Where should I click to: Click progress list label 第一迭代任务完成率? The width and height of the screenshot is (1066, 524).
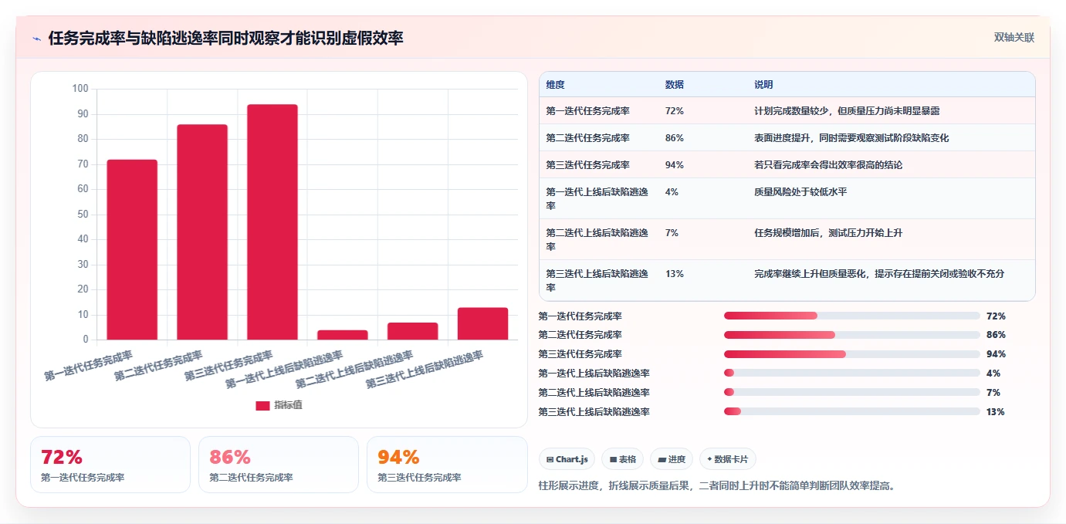coord(580,316)
